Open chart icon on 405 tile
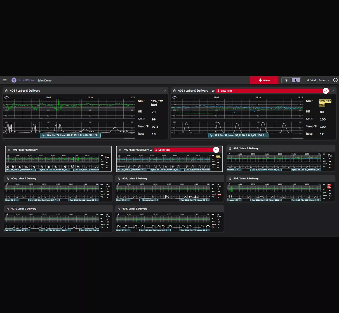The image size is (339, 313). [x=119, y=179]
